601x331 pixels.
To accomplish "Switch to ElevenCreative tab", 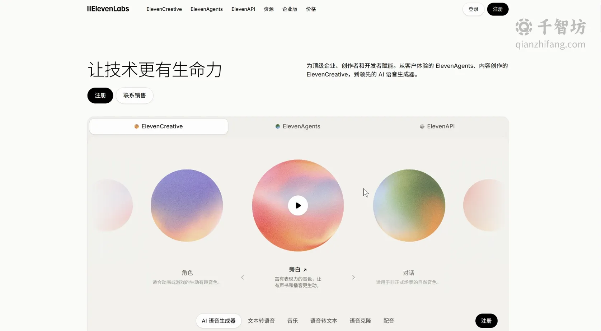I will pyautogui.click(x=159, y=126).
